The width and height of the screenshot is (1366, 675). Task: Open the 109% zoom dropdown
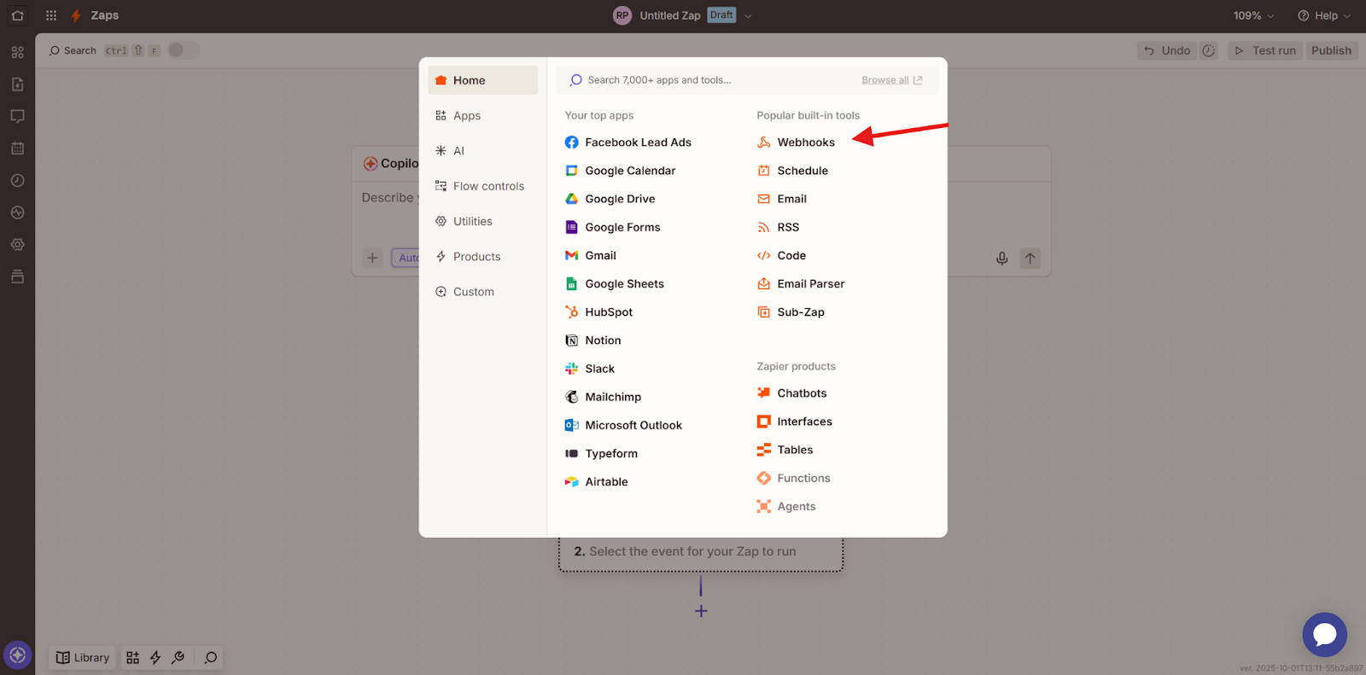[x=1253, y=15]
